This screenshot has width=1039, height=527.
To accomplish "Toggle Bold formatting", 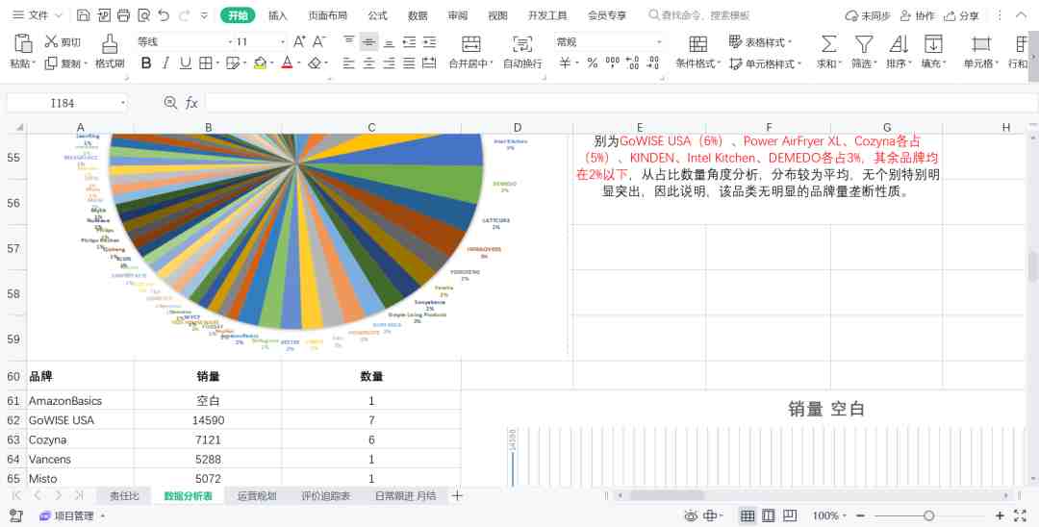I will tap(146, 63).
